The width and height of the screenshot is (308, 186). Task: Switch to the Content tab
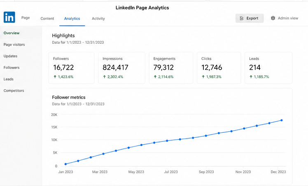point(47,19)
